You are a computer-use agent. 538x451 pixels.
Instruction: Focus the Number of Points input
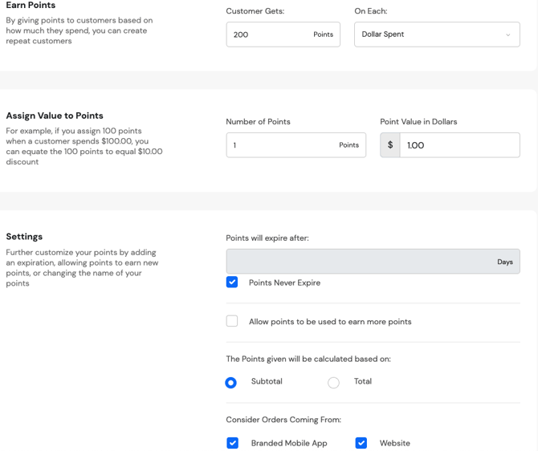pos(281,145)
